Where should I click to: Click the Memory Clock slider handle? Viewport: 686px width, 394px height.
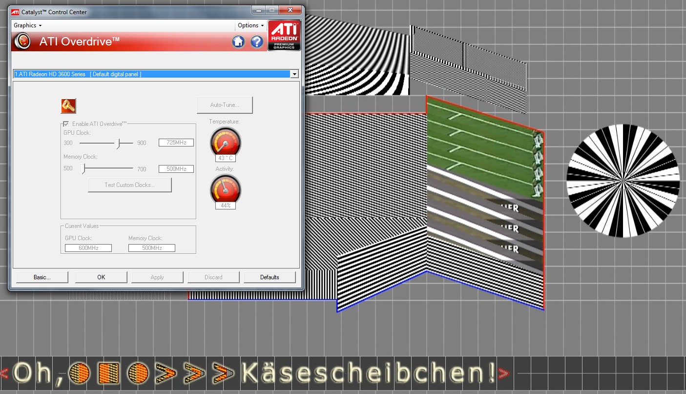coord(83,169)
